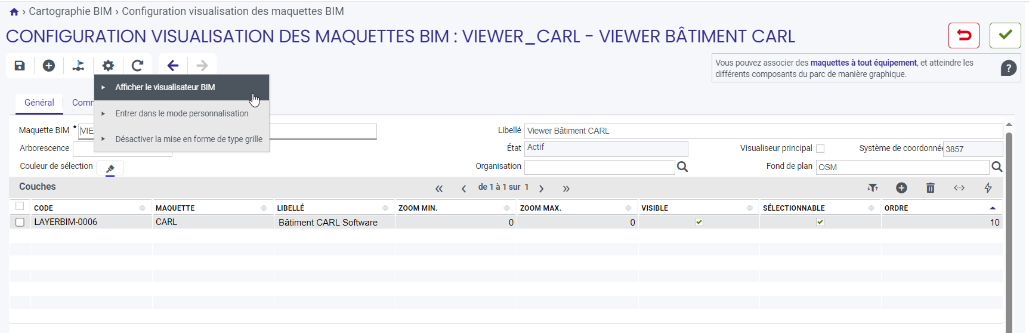This screenshot has width=1029, height=333.
Task: Cancel with the red undo button
Action: point(964,36)
